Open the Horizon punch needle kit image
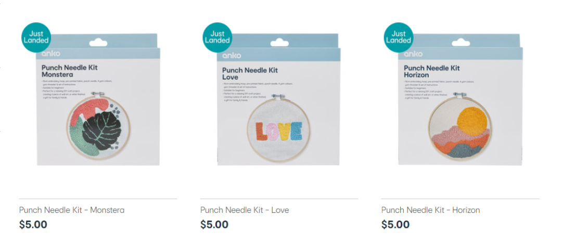Viewport: 562px width, 245px height. 460,99
